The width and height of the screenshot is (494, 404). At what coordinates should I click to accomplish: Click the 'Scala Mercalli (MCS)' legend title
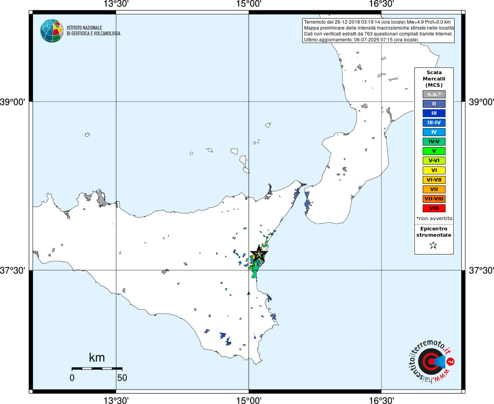coord(434,79)
